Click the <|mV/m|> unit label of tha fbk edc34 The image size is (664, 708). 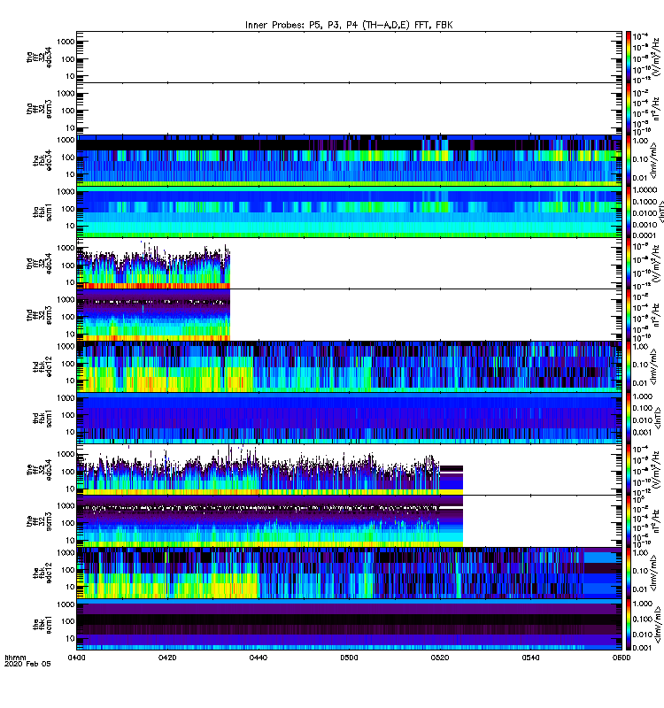(x=654, y=160)
